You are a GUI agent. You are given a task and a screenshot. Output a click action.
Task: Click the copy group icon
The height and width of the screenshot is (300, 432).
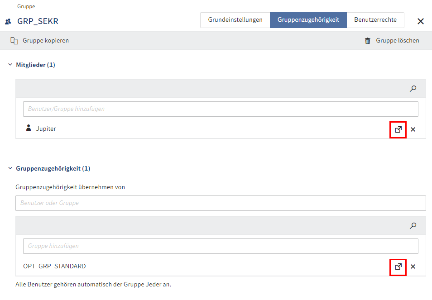point(14,41)
